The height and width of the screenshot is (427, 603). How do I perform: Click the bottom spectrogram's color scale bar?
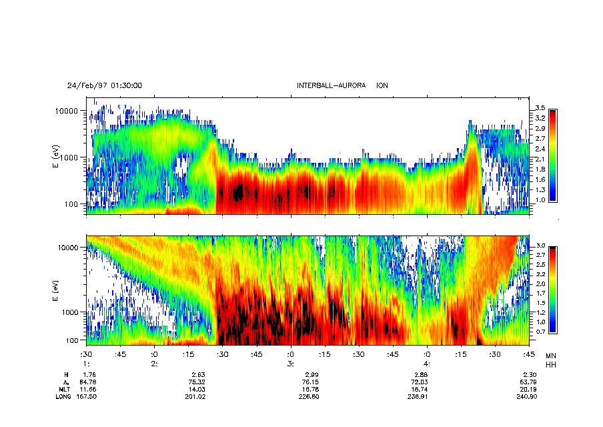pyautogui.click(x=552, y=290)
